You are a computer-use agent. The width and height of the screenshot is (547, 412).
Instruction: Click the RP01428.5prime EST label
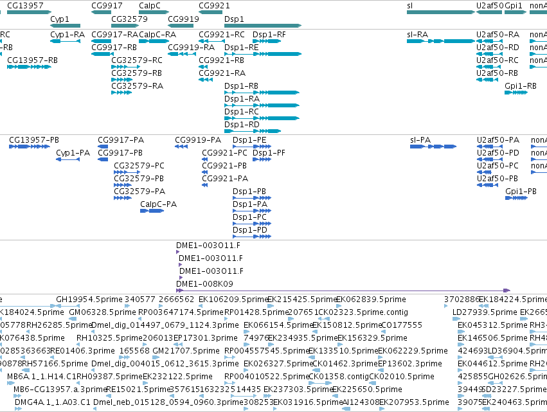click(x=256, y=312)
